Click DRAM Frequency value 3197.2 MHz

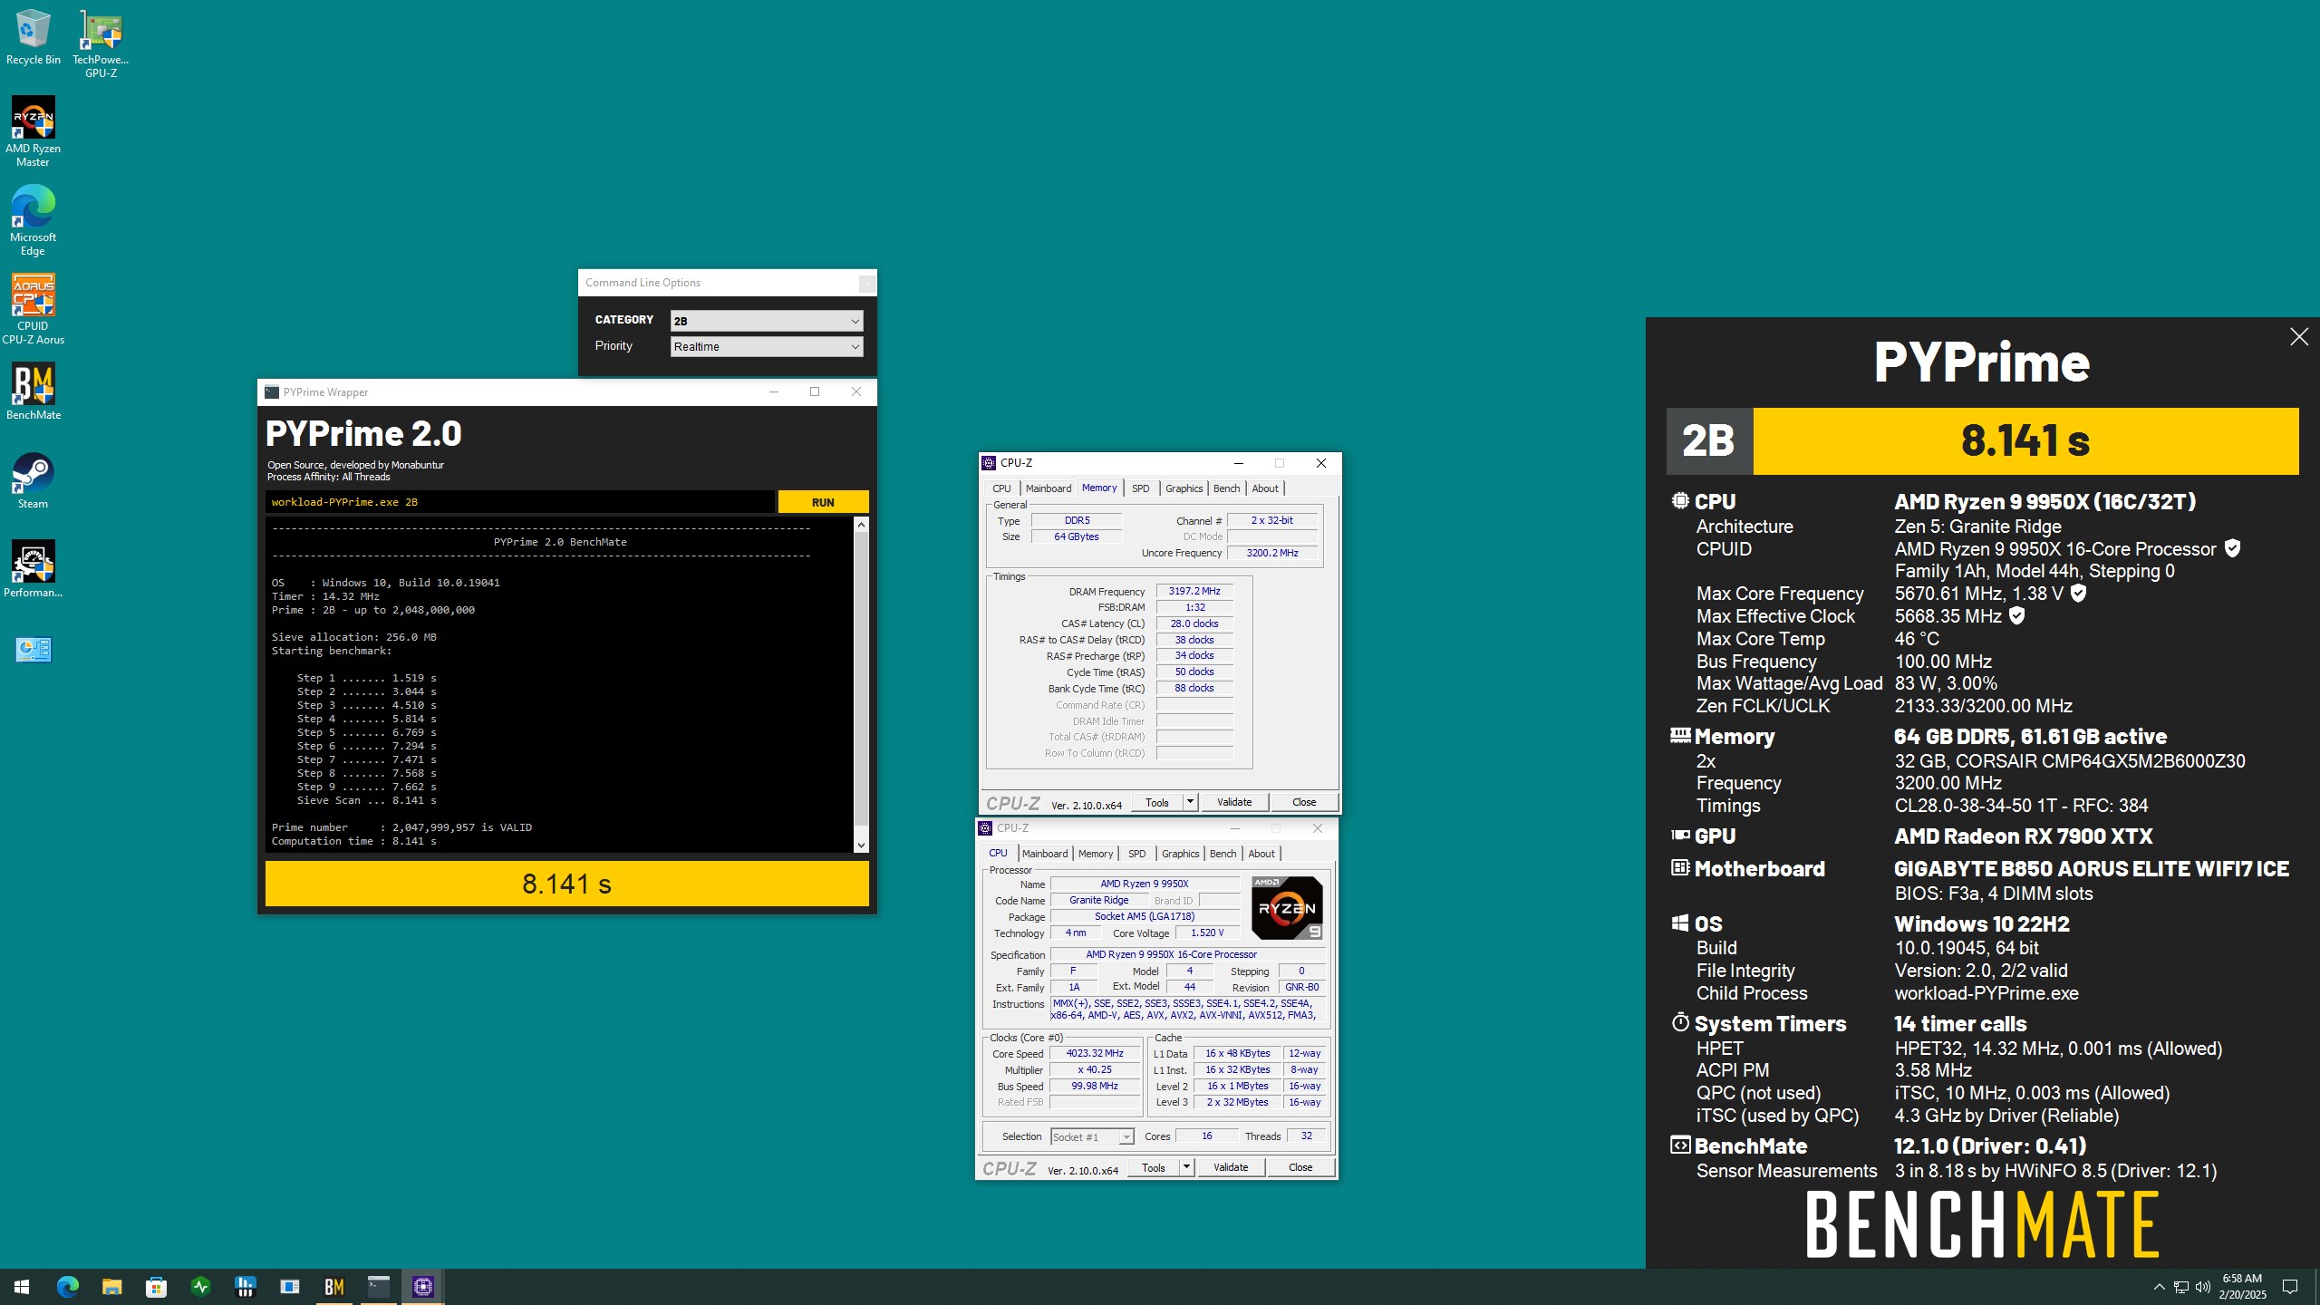point(1194,591)
